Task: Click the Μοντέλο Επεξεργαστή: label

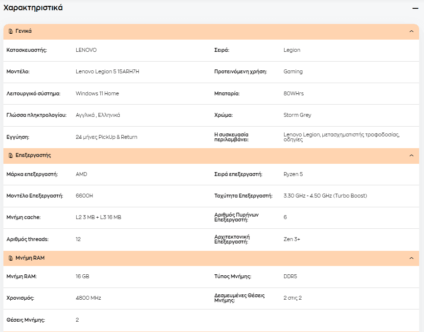Action: coord(35,196)
